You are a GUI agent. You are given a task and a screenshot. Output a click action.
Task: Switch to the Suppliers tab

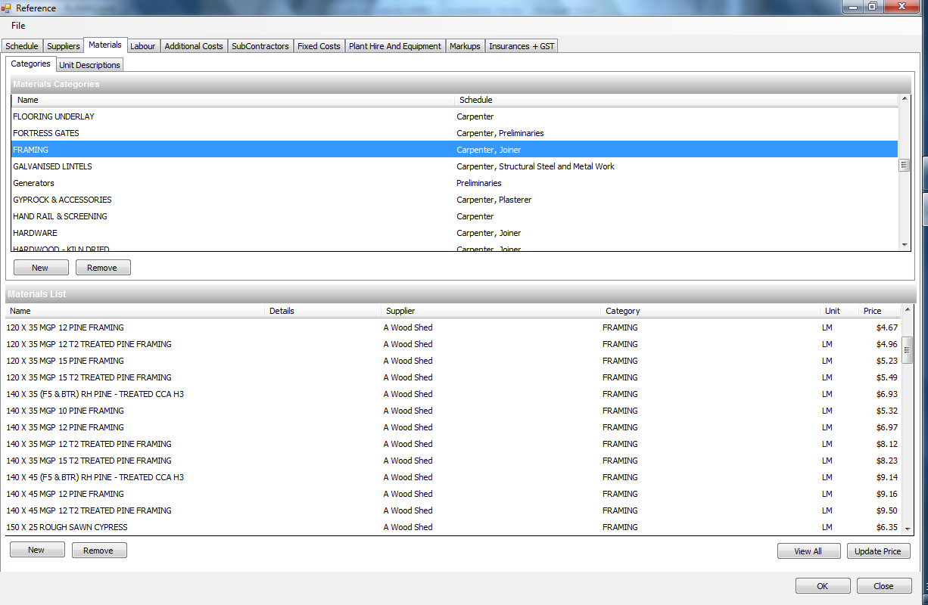63,46
